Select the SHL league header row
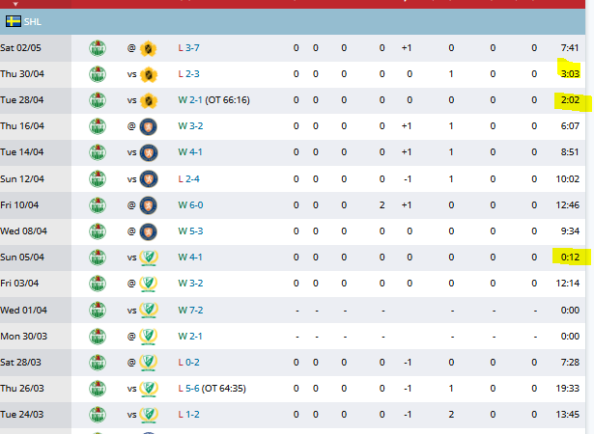The image size is (594, 434). [293, 21]
